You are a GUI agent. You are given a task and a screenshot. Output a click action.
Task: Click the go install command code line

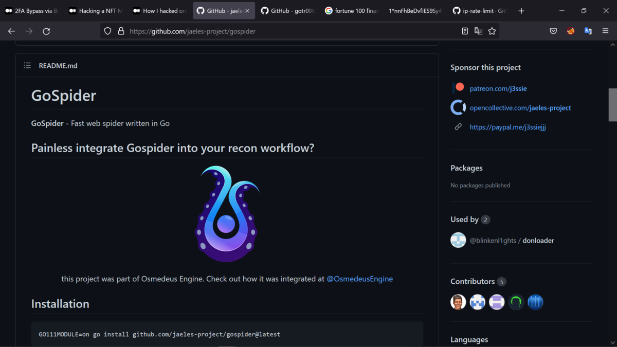click(x=159, y=334)
